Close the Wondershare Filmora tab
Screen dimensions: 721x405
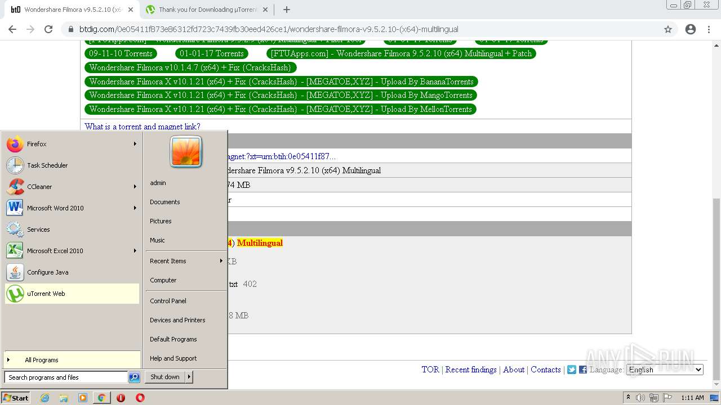tap(131, 10)
